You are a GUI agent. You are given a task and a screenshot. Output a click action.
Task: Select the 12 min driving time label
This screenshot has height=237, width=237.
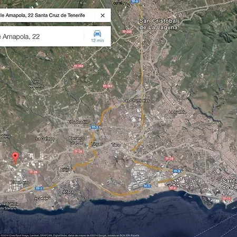[97, 41]
